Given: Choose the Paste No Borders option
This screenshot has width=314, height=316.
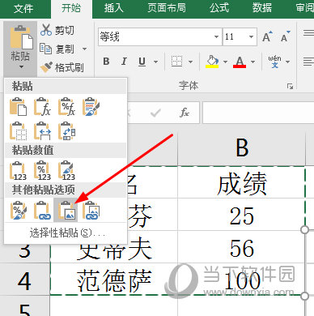Looking at the screenshot, I should [18, 131].
